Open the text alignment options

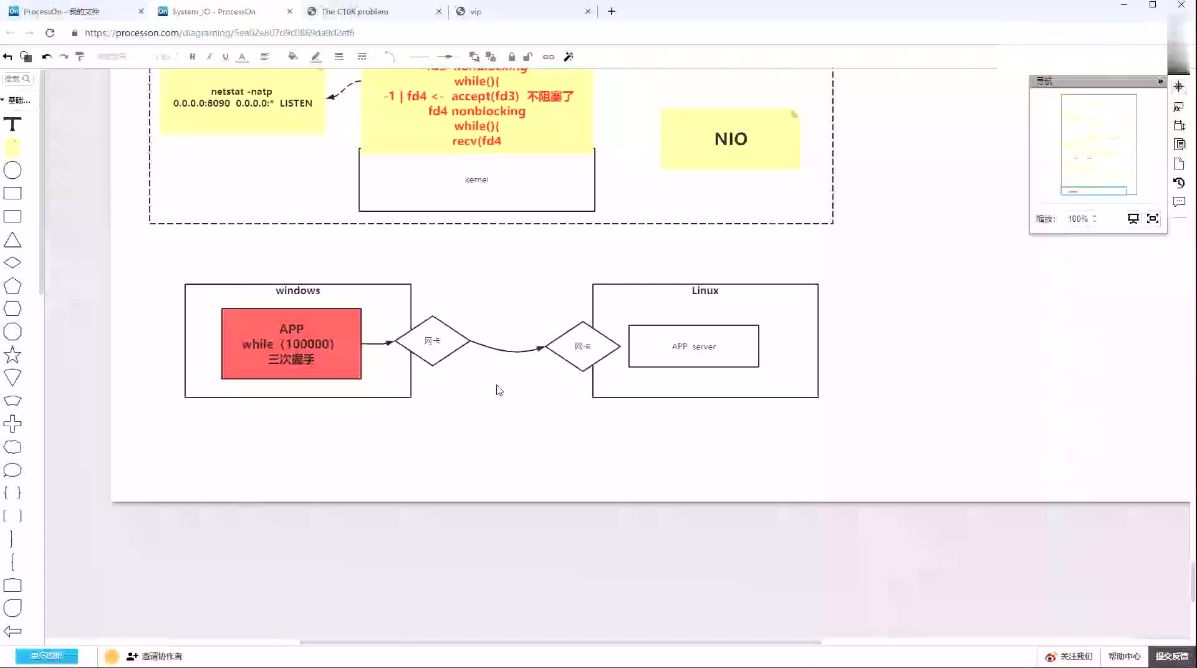(x=265, y=57)
